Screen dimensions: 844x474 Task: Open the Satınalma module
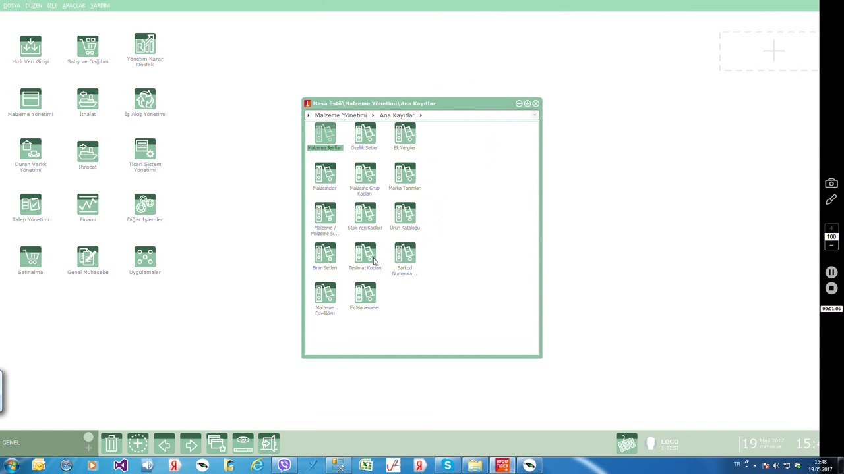[x=30, y=261]
